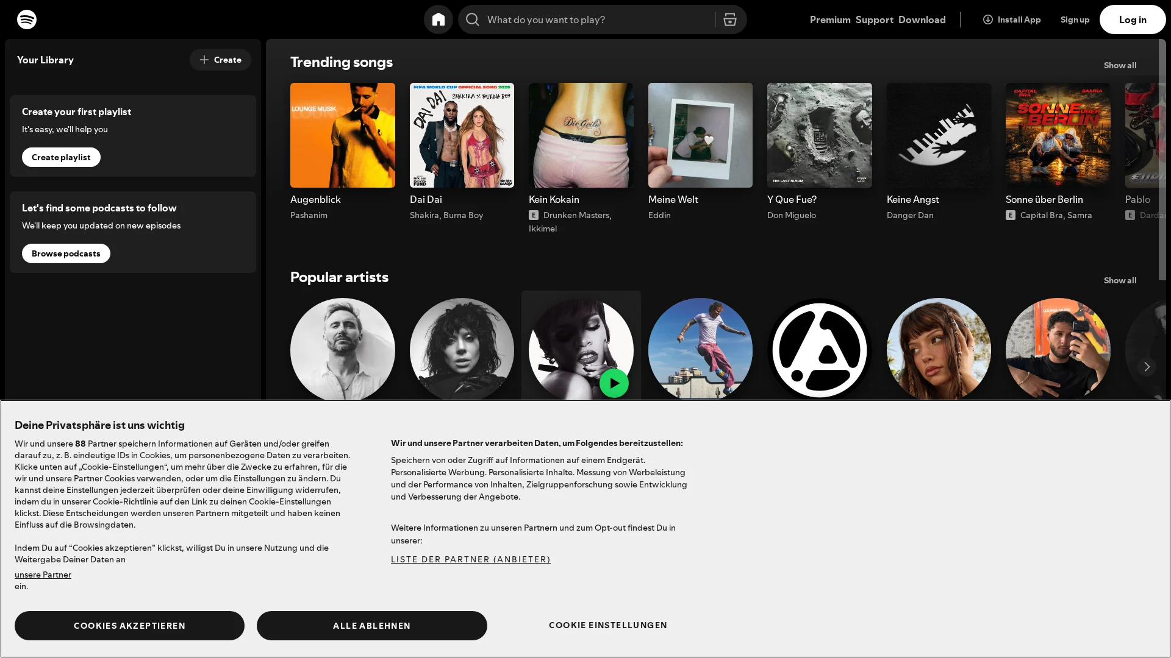Click Alle Ablehnen button
This screenshot has height=658, width=1171.
pos(372,626)
